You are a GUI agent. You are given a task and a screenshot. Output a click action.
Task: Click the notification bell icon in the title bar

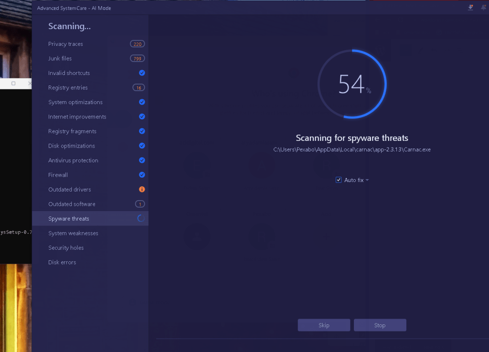pyautogui.click(x=484, y=8)
